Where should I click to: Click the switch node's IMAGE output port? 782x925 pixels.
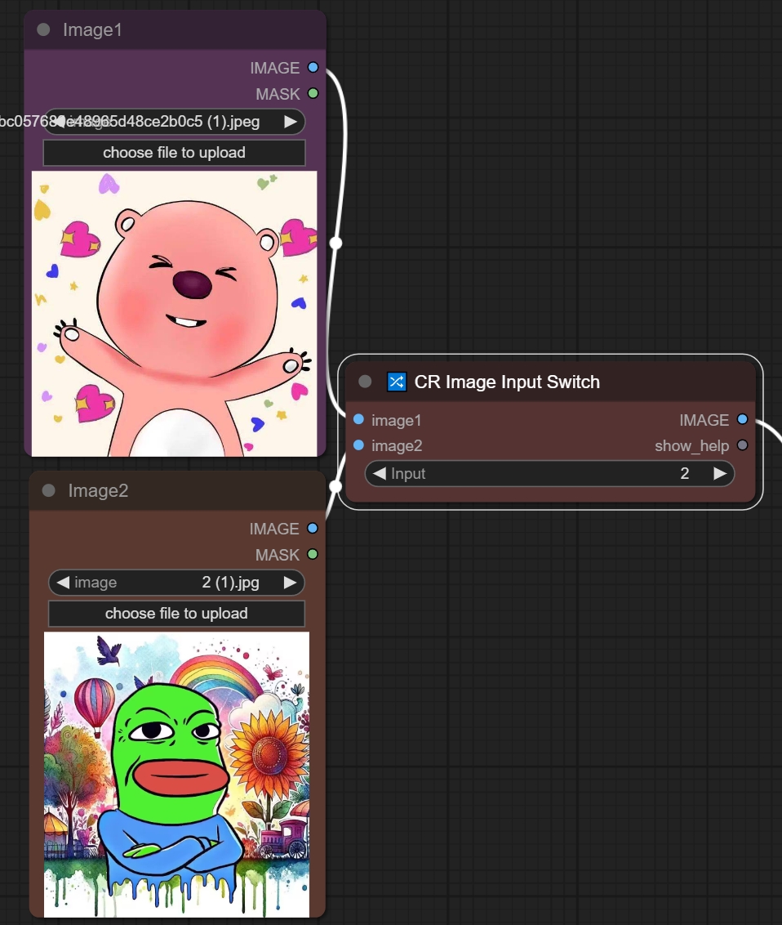(742, 420)
